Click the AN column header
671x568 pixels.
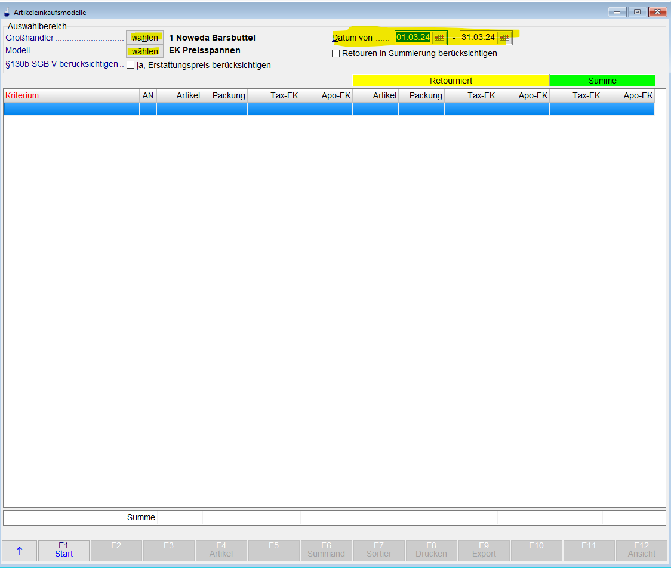point(148,96)
